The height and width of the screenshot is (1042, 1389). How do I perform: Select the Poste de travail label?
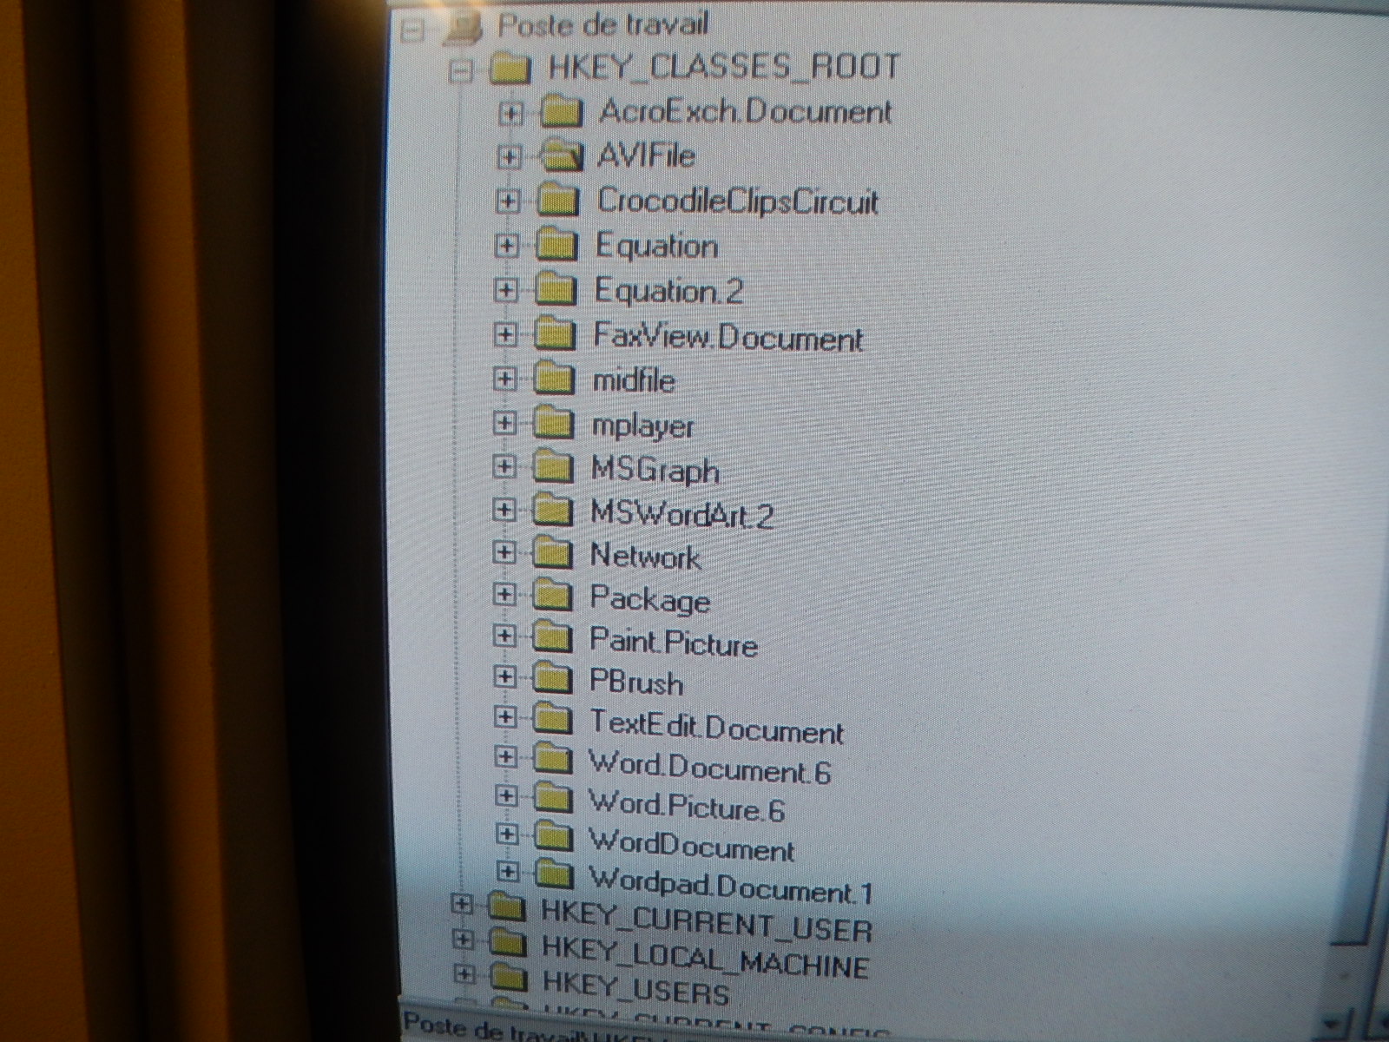point(602,25)
